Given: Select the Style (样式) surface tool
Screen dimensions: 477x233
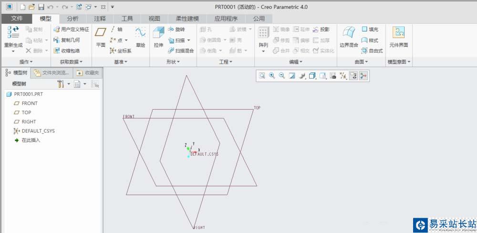Looking at the screenshot, I should 370,40.
